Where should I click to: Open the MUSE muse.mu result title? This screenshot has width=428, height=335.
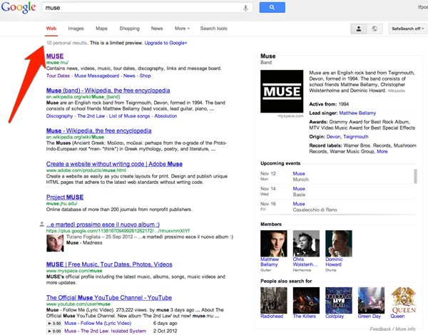click(x=55, y=56)
